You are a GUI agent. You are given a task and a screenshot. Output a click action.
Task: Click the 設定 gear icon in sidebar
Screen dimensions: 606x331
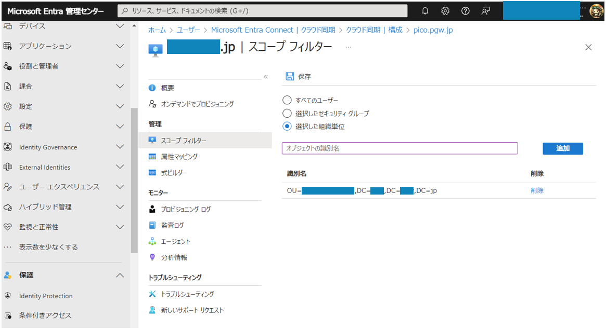[x=8, y=106]
